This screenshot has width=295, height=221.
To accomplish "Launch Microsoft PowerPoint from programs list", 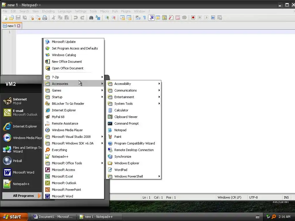I will [74, 190].
